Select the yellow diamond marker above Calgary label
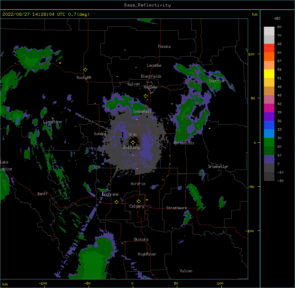 (139, 201)
